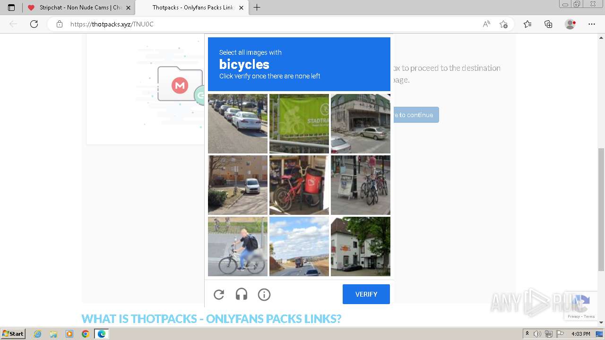
Task: Close the Thotpacks tab
Action: click(x=241, y=8)
